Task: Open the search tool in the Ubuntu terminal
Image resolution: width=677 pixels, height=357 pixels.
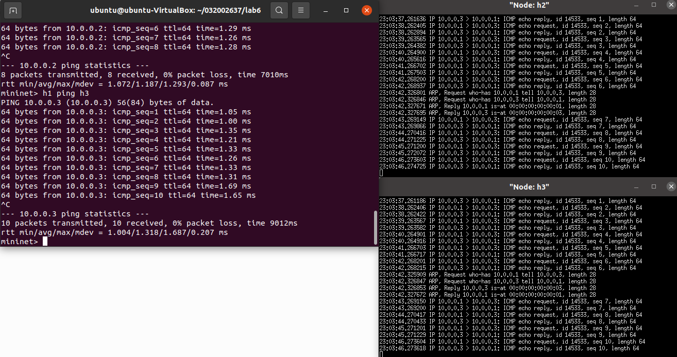Action: pyautogui.click(x=279, y=10)
